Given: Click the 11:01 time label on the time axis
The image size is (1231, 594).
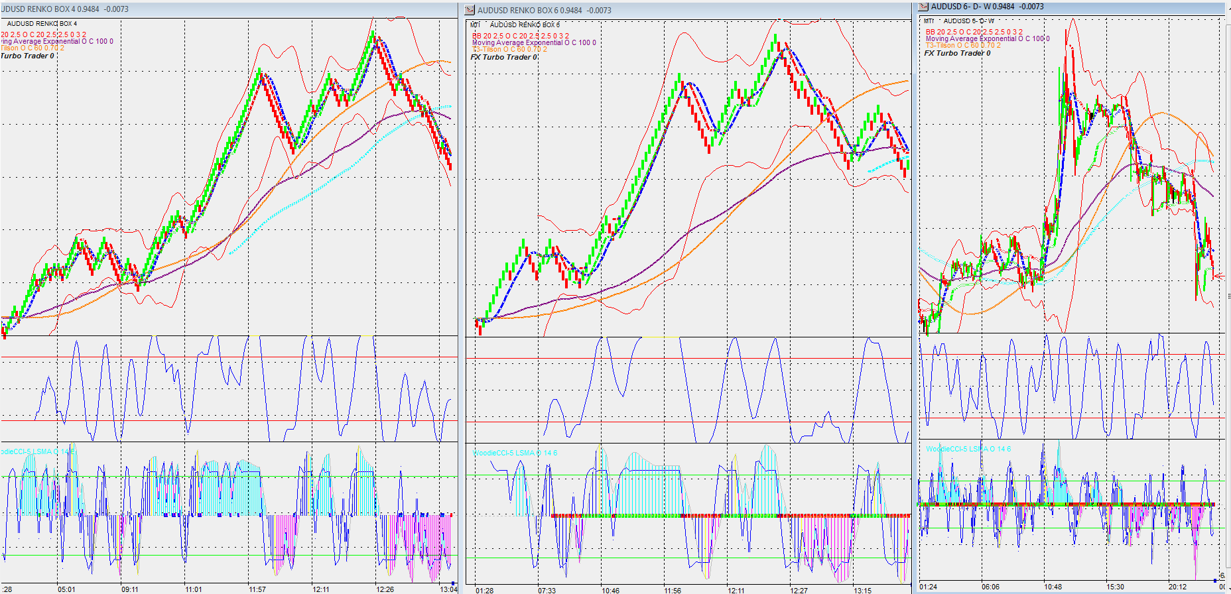Looking at the screenshot, I should 194,589.
